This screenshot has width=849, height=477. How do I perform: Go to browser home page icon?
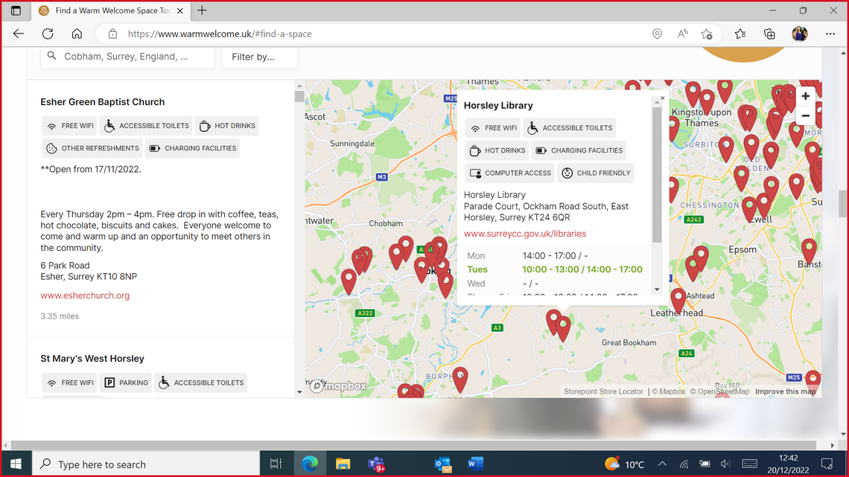77,33
